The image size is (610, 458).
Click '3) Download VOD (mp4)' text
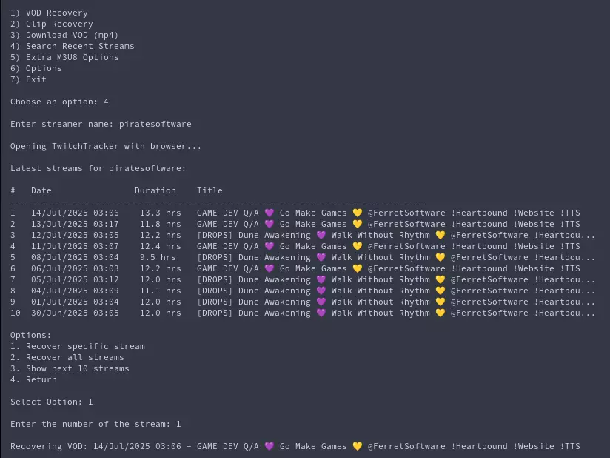pyautogui.click(x=64, y=35)
